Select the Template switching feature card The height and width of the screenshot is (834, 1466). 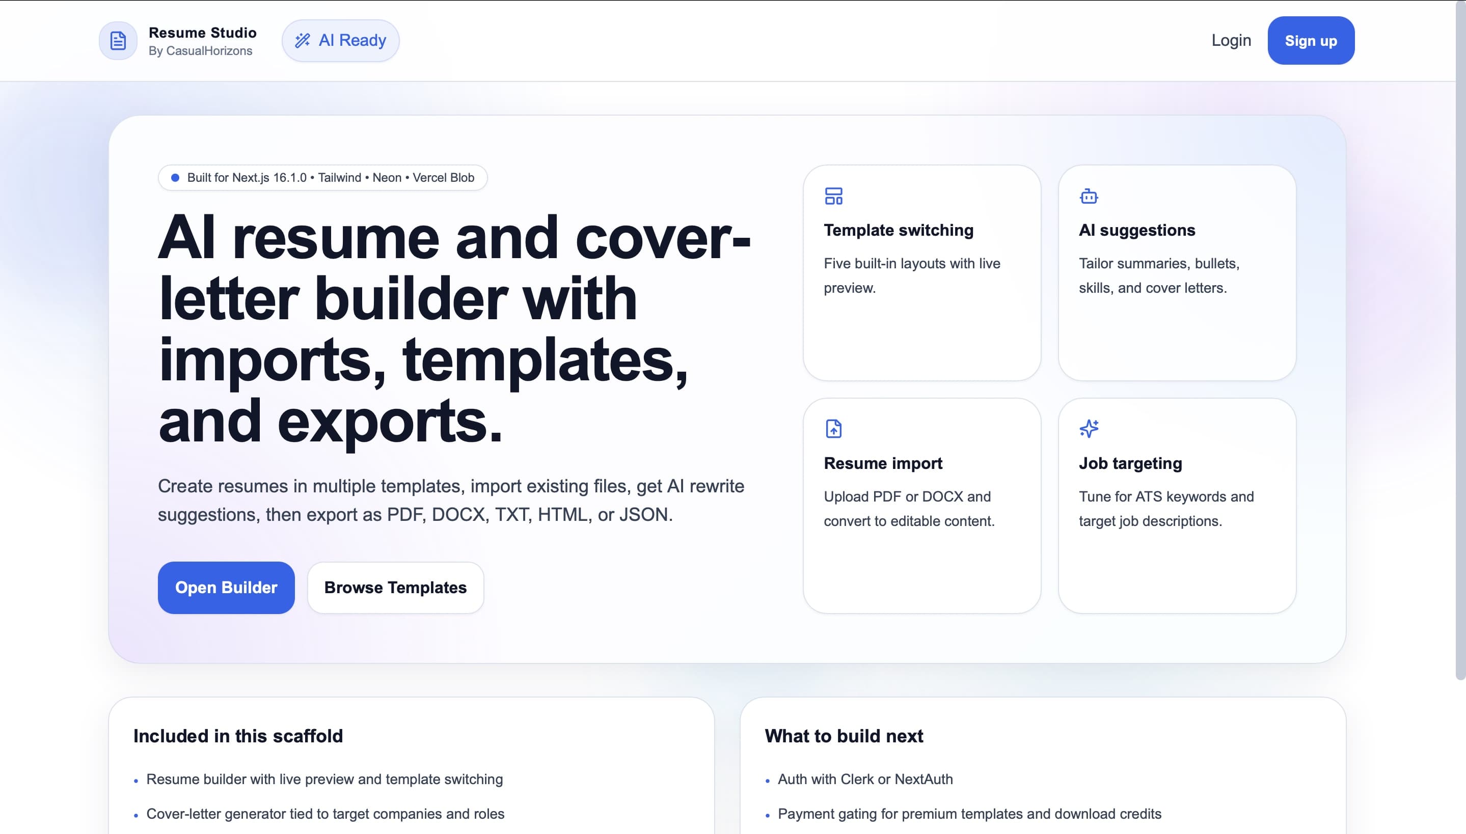click(x=921, y=272)
